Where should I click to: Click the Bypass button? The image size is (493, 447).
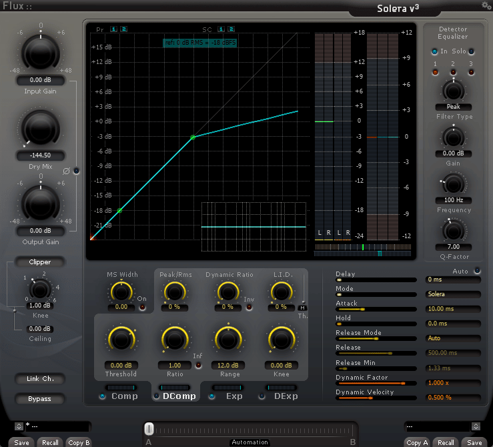(x=39, y=399)
